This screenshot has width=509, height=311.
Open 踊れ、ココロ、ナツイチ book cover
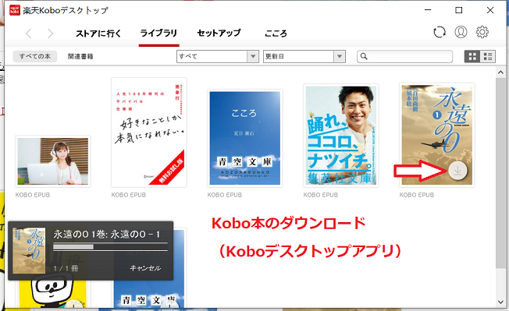[341, 136]
